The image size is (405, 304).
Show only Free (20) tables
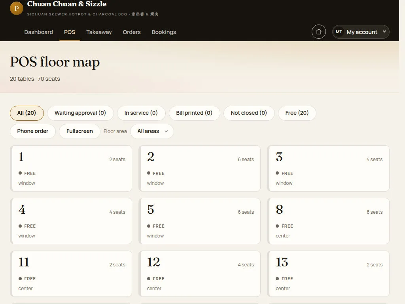pyautogui.click(x=297, y=113)
